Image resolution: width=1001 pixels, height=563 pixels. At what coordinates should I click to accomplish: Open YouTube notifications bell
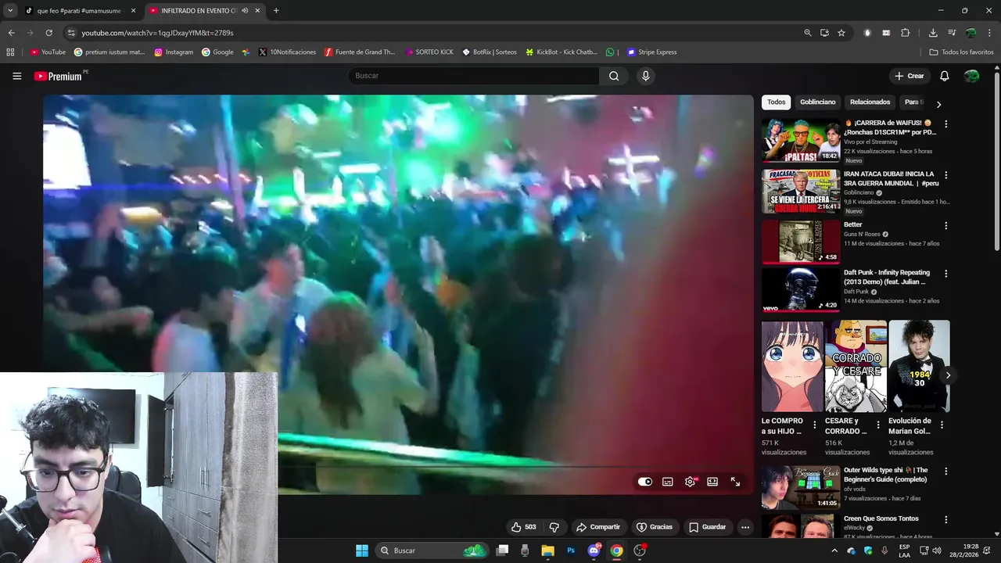pyautogui.click(x=944, y=76)
